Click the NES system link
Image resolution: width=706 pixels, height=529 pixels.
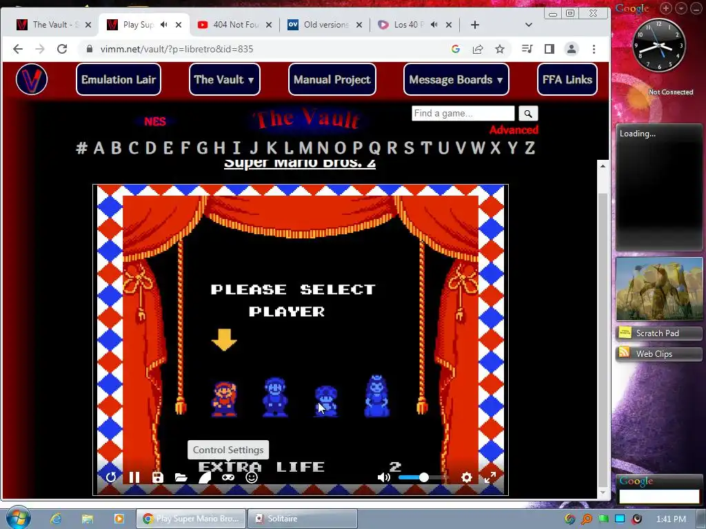pyautogui.click(x=155, y=121)
